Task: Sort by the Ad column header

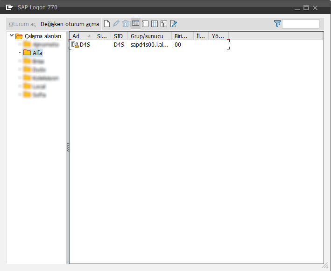Action: [x=82, y=36]
